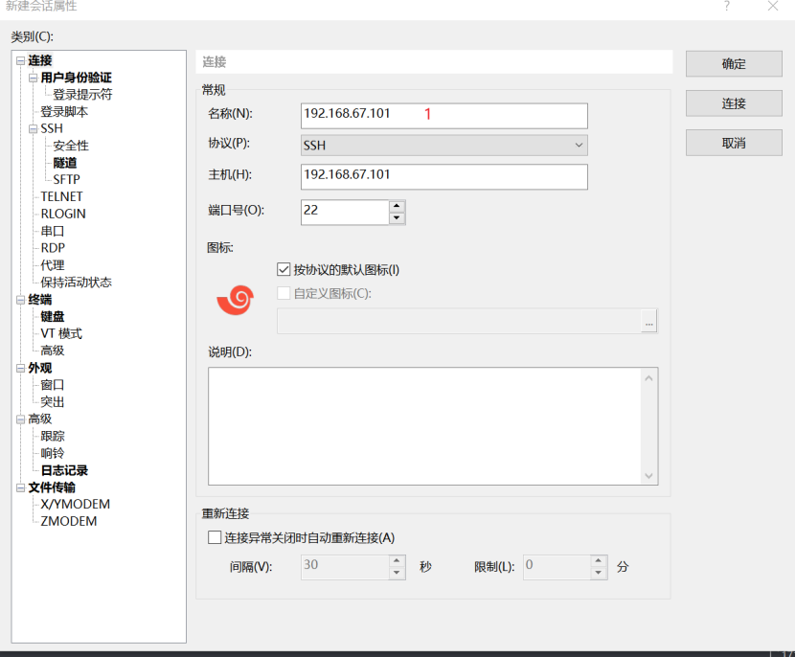Collapse the 用户身份验证 tree node
Image resolution: width=796 pixels, height=657 pixels.
(33, 78)
